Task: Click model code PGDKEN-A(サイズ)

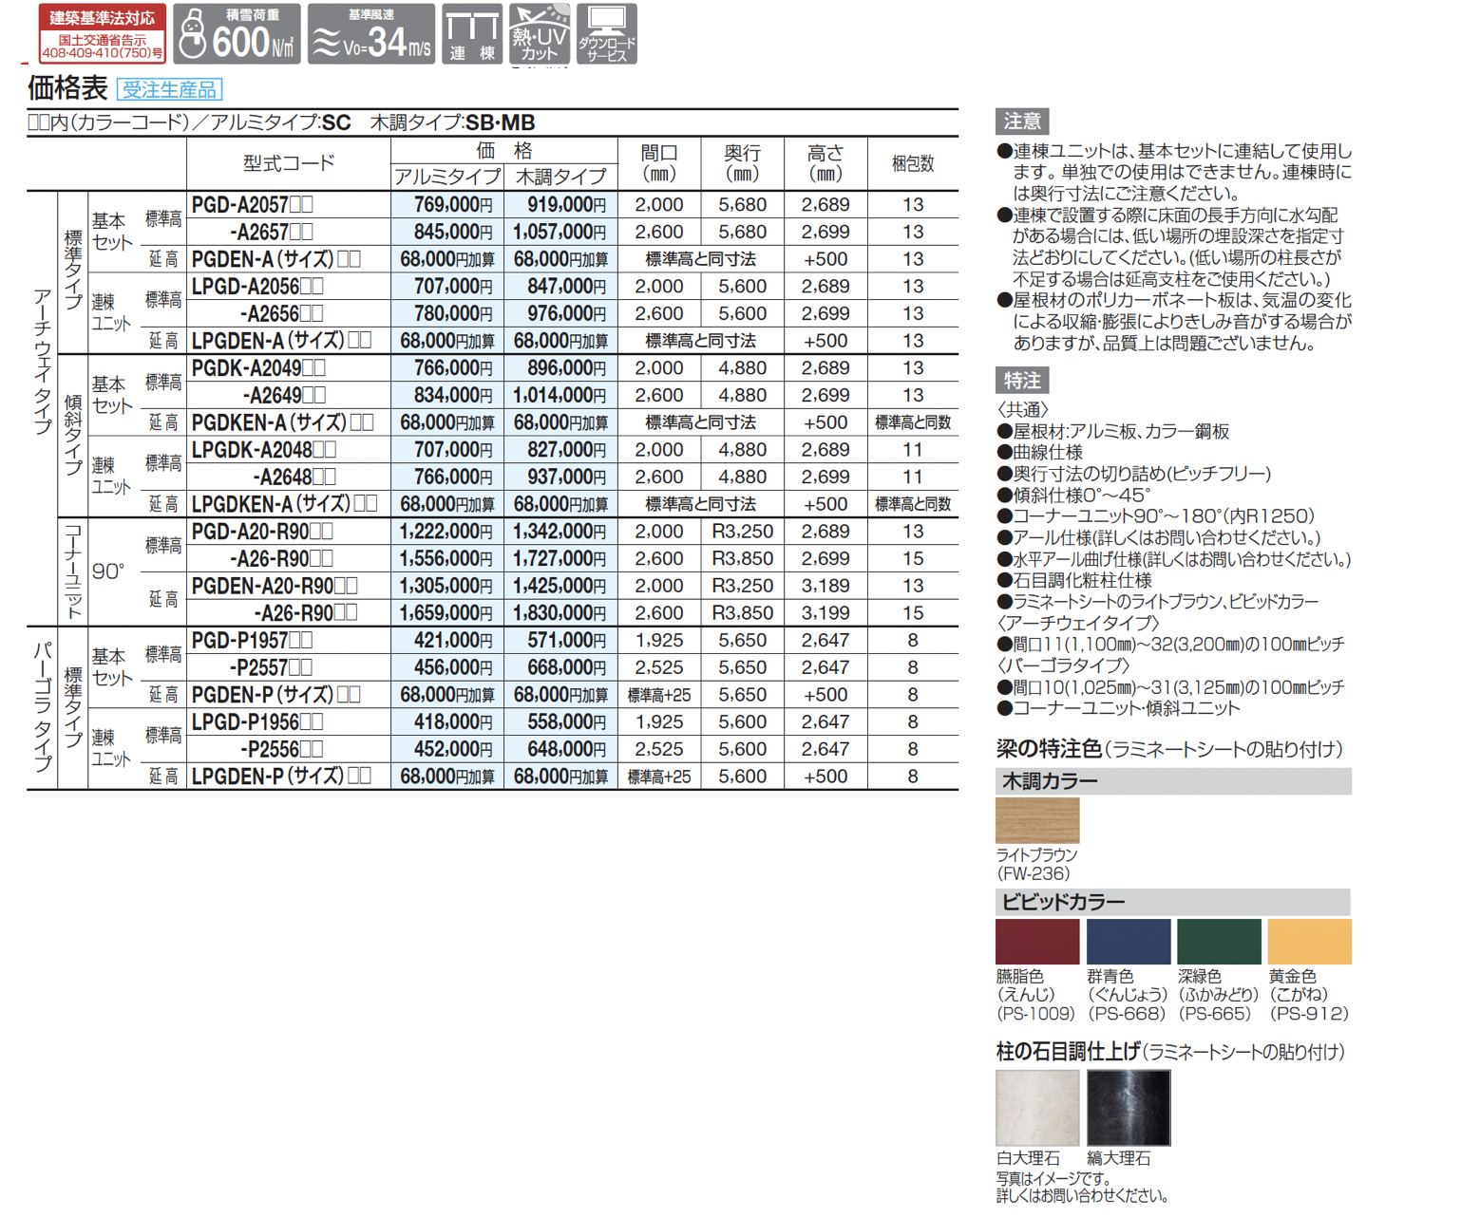Action: [282, 422]
